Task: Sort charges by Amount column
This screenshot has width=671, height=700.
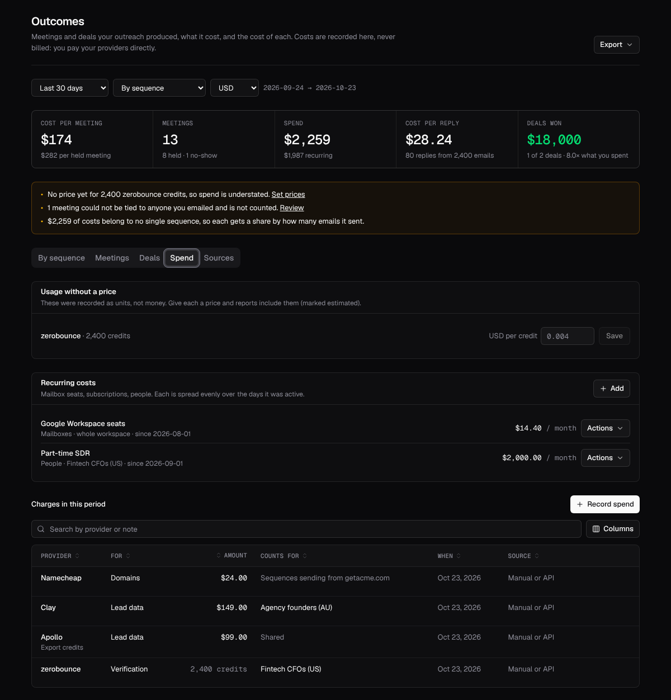Action: point(231,556)
